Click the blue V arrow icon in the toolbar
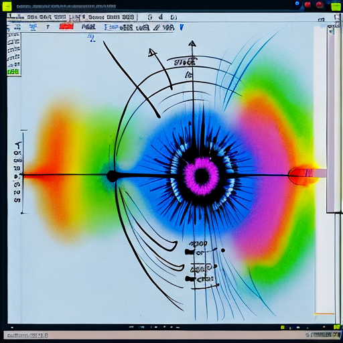This screenshot has width=343, height=343. (182, 27)
